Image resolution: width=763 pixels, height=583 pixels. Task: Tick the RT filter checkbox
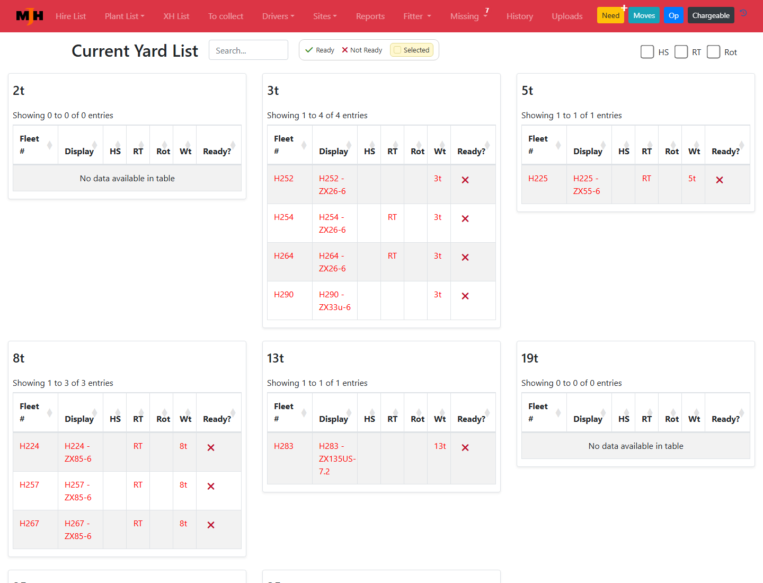681,52
